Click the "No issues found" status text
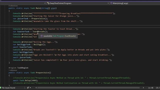 tap(8, 88)
